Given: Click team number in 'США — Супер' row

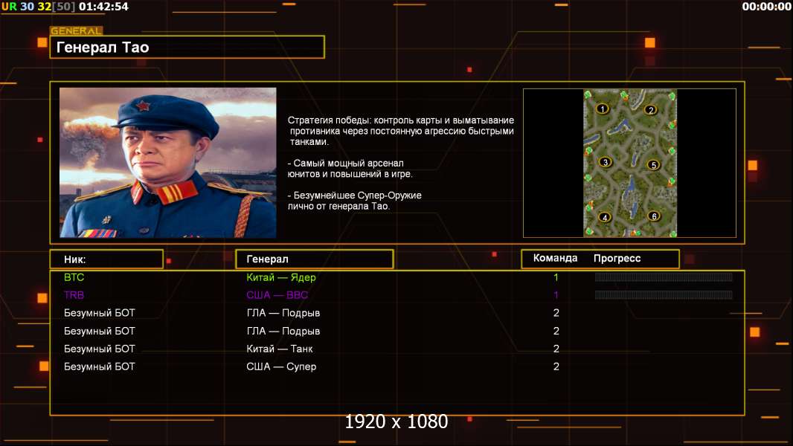Looking at the screenshot, I should pyautogui.click(x=556, y=366).
